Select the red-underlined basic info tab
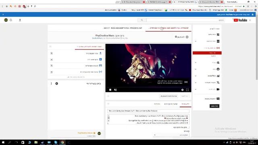Image resolution: width=258 pixels, height=145 pixels. click(185, 104)
